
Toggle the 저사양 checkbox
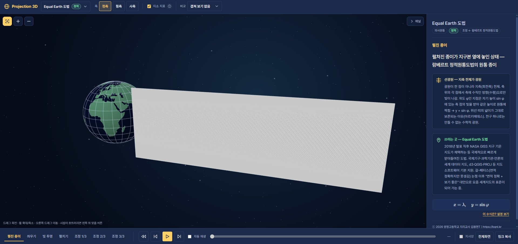461,236
